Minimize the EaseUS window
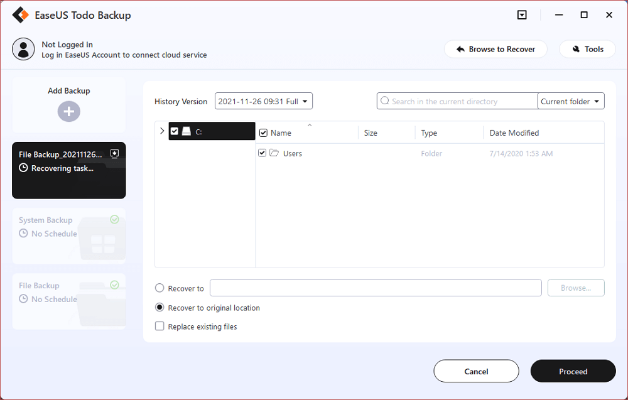Screen dimensions: 628x400 559,15
